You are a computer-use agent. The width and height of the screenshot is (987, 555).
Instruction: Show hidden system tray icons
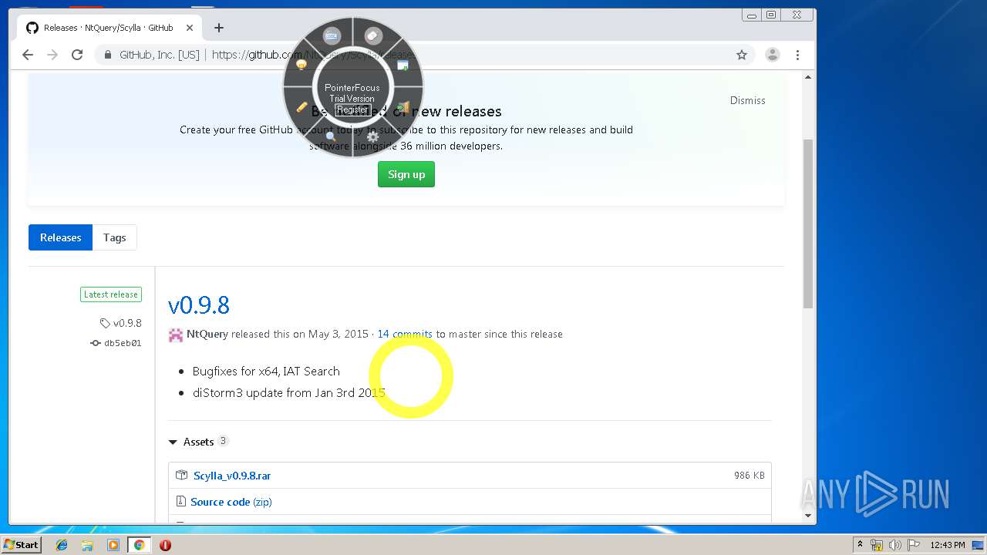pos(860,545)
